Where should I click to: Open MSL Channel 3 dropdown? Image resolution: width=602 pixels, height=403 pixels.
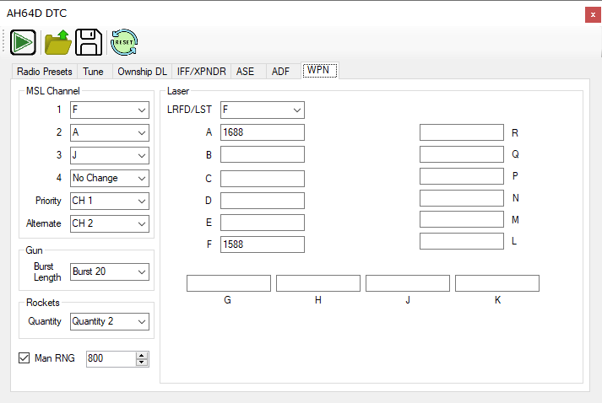point(110,155)
